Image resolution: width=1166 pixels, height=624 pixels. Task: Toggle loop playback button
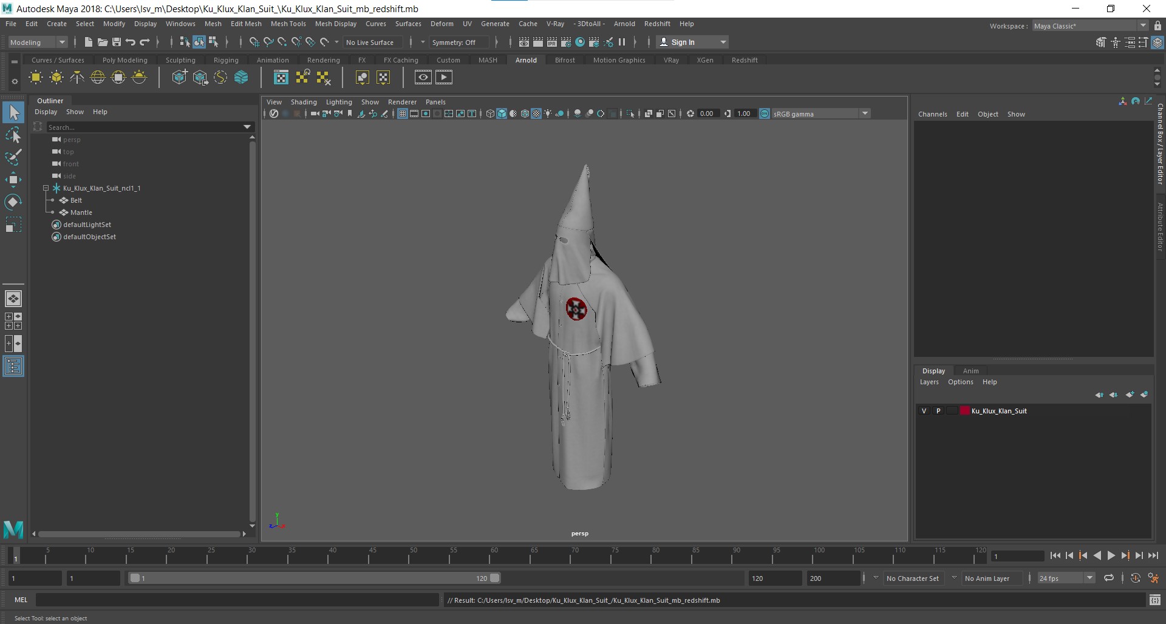1109,578
